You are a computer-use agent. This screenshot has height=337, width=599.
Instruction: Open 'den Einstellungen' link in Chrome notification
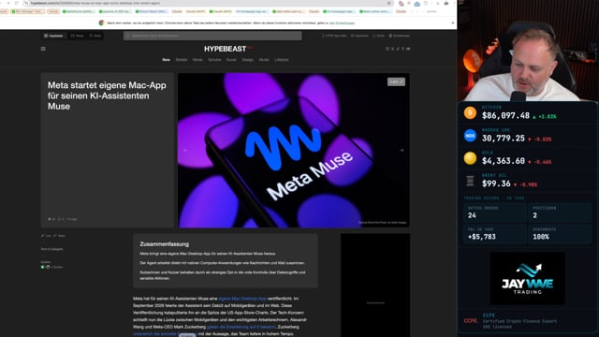[342, 22]
